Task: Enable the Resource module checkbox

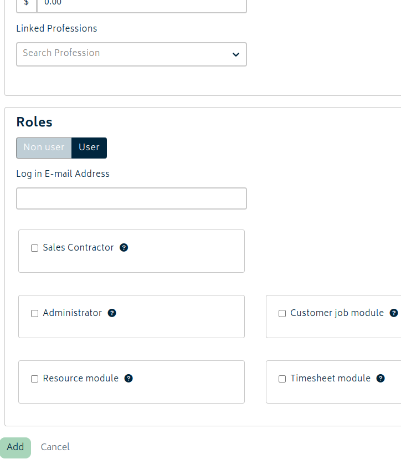Action: [x=34, y=379]
